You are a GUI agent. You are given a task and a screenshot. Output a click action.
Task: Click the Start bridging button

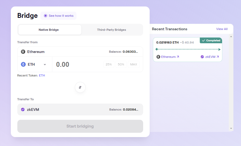tap(80, 126)
